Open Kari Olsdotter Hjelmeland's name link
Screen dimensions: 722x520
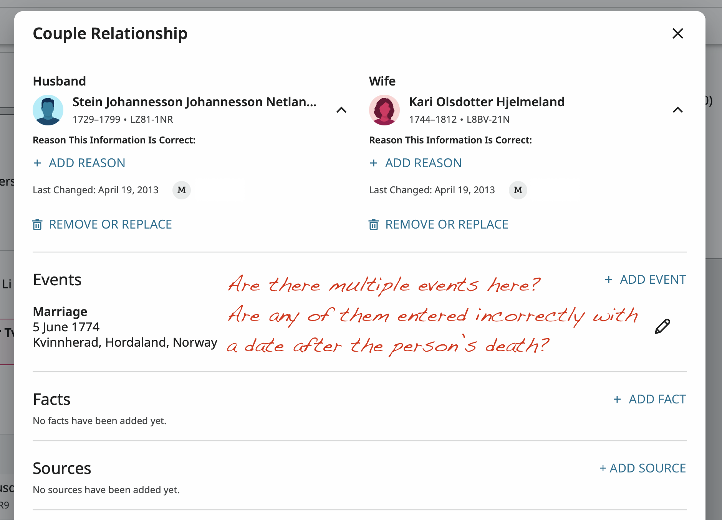pos(487,102)
